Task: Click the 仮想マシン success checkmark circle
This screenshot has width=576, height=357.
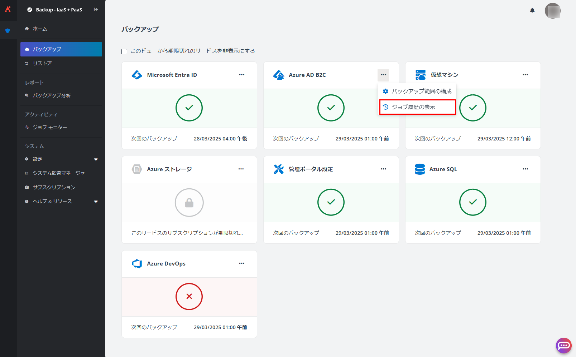Action: pyautogui.click(x=473, y=108)
